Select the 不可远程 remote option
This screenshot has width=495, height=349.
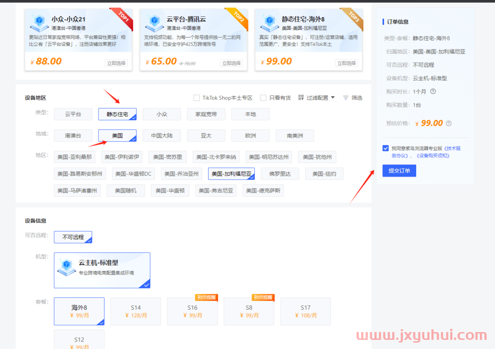pyautogui.click(x=73, y=237)
